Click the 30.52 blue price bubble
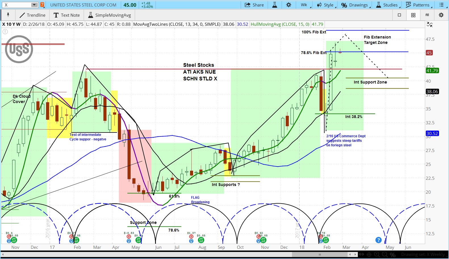 (x=432, y=133)
